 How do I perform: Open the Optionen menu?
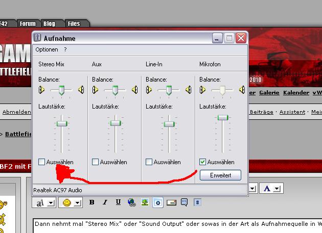tap(47, 50)
